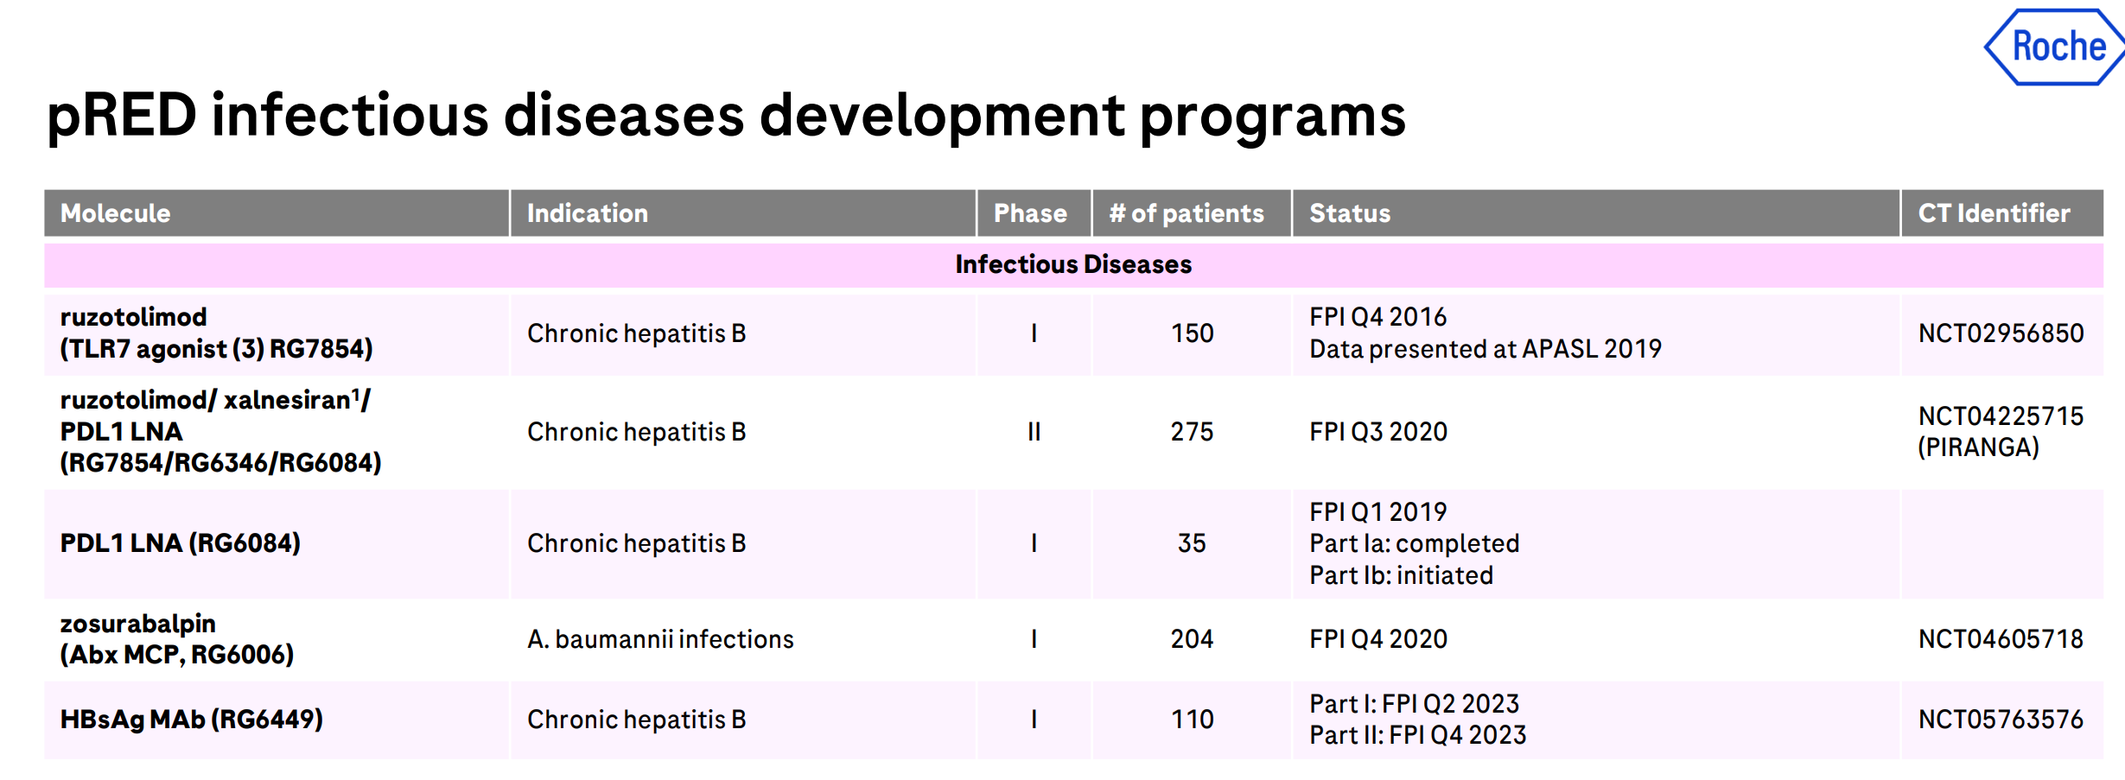Click the zosurabalpin (Abx MCP, RG6006) cell
Viewport: 2125px width, 780px height.
click(177, 639)
